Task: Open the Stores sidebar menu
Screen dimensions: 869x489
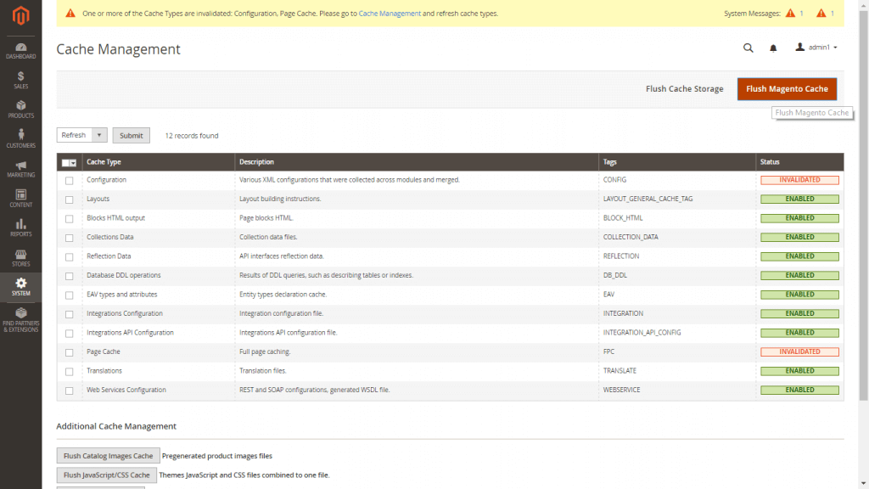Action: 20,258
